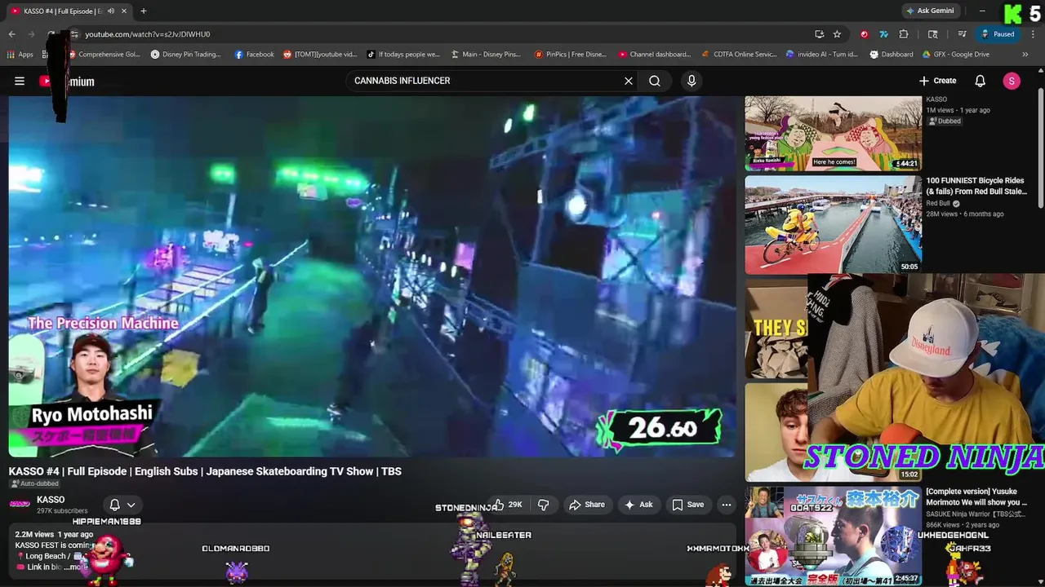
Task: Open the [TOMT] youtube vid bookmark
Action: (320, 55)
